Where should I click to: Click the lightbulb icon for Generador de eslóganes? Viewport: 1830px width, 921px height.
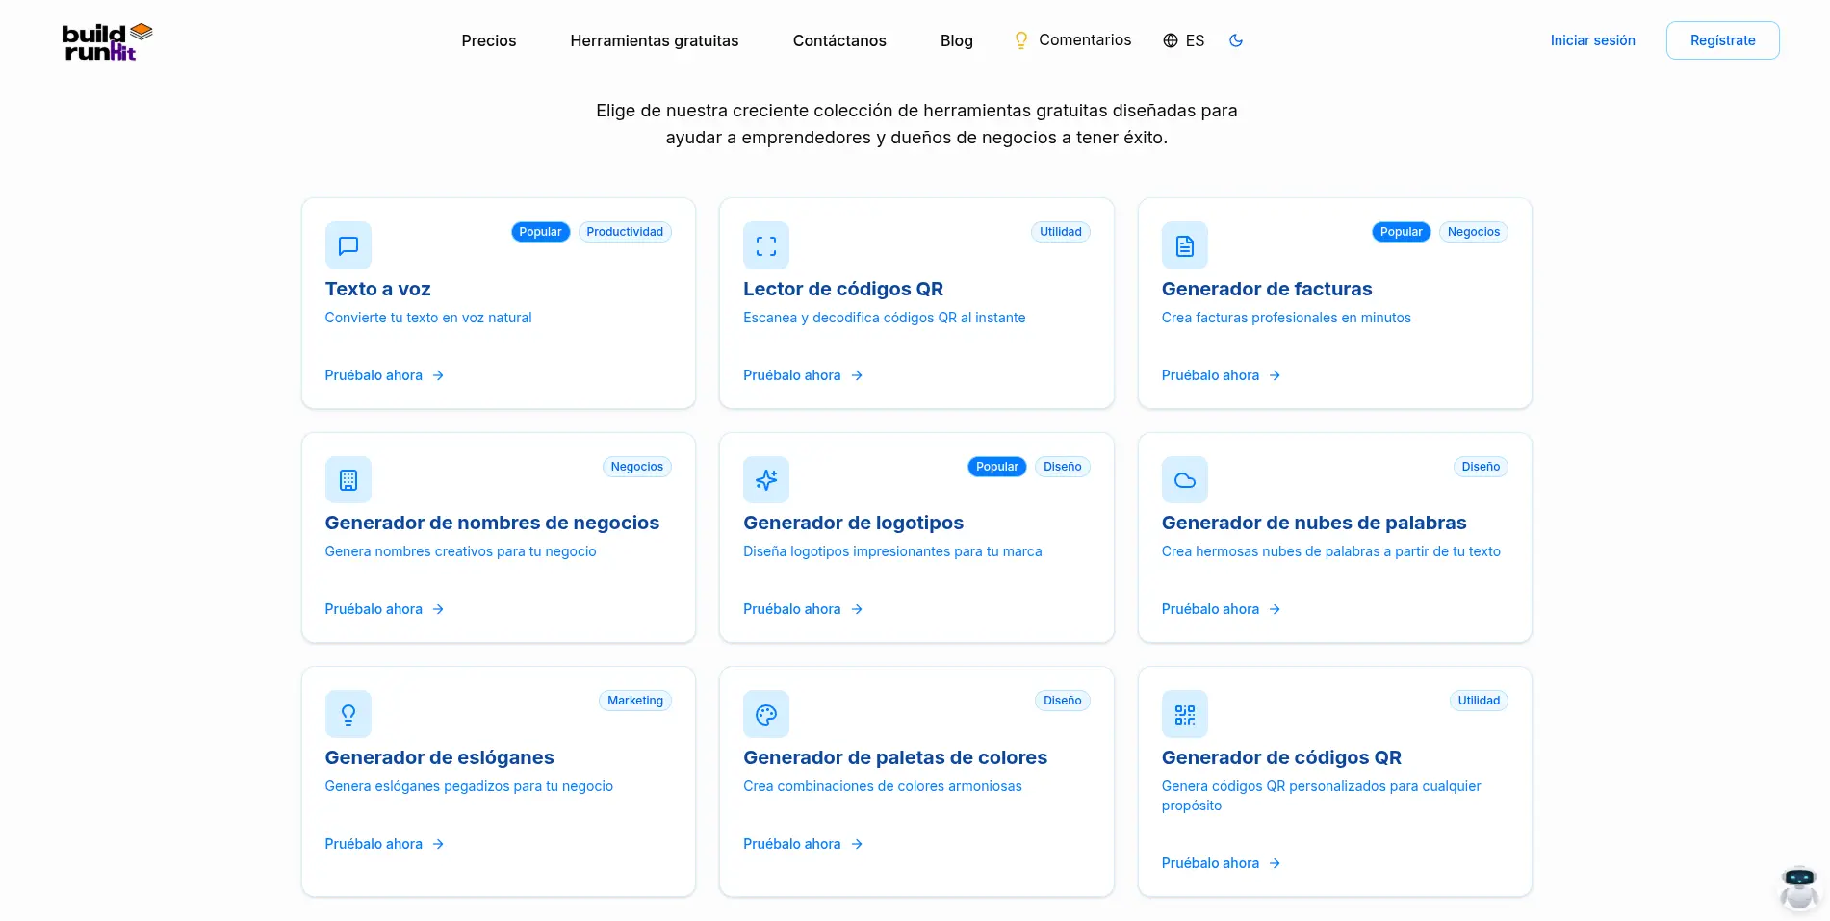[x=348, y=714]
